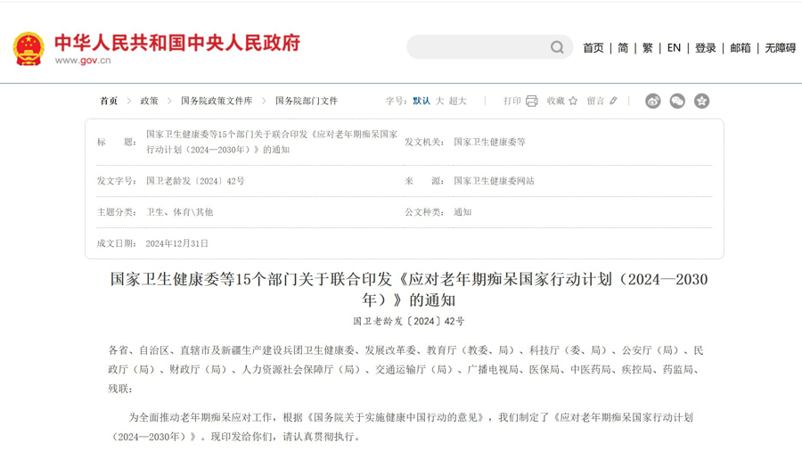Set font size to 超大
The height and width of the screenshot is (451, 802).
pyautogui.click(x=458, y=101)
